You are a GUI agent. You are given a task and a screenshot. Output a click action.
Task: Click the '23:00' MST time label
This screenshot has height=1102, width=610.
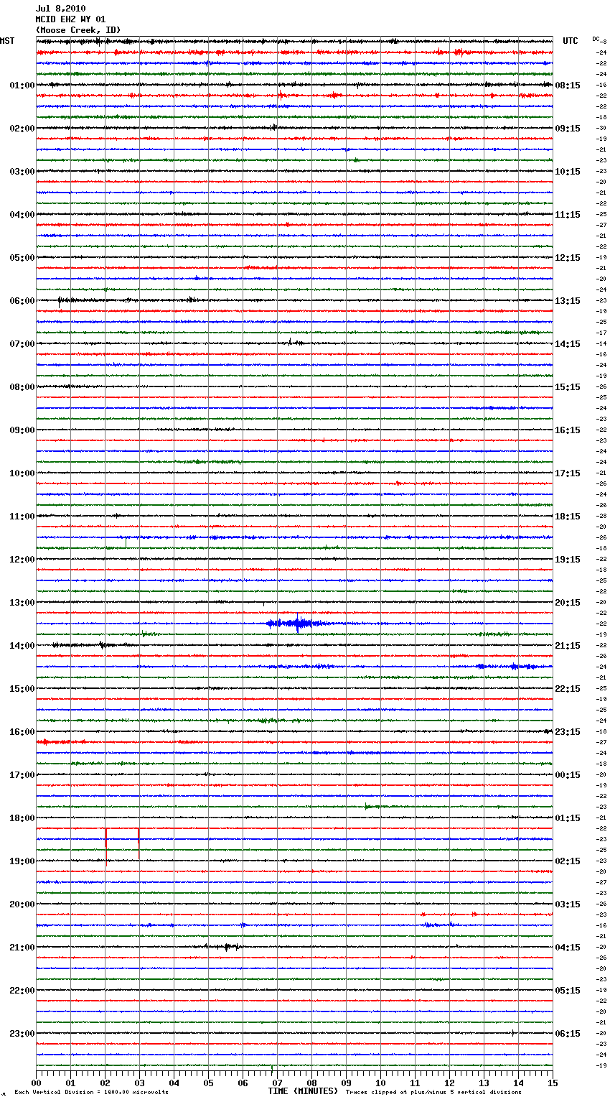[x=22, y=1034]
